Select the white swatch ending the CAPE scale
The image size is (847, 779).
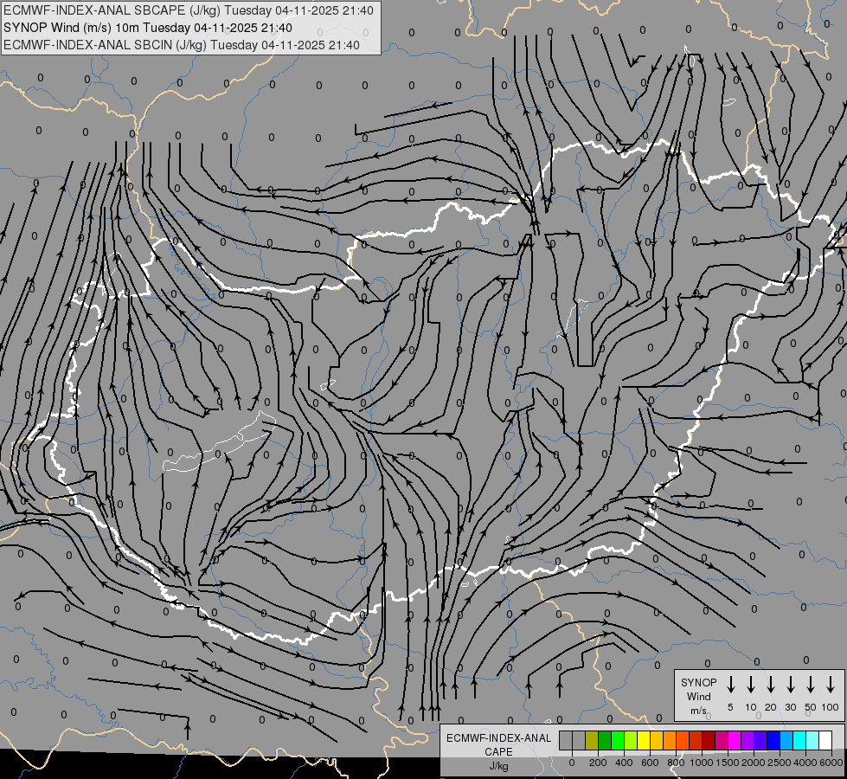(x=826, y=740)
